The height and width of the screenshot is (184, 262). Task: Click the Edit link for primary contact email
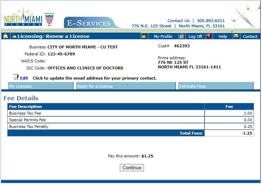click(x=24, y=78)
